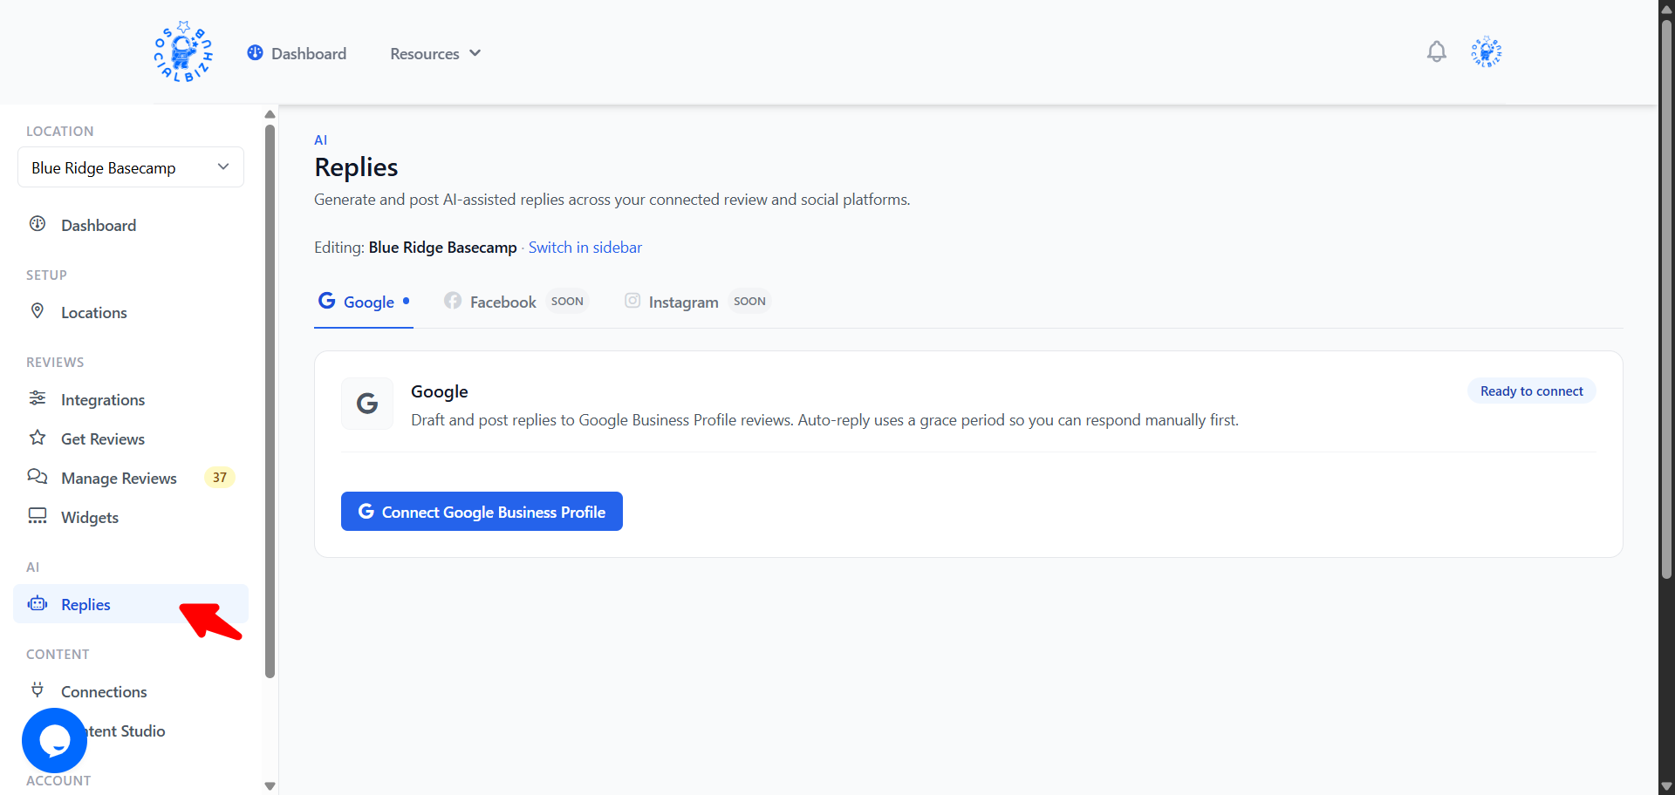Click the Social Biz astronaut logo

point(183,52)
